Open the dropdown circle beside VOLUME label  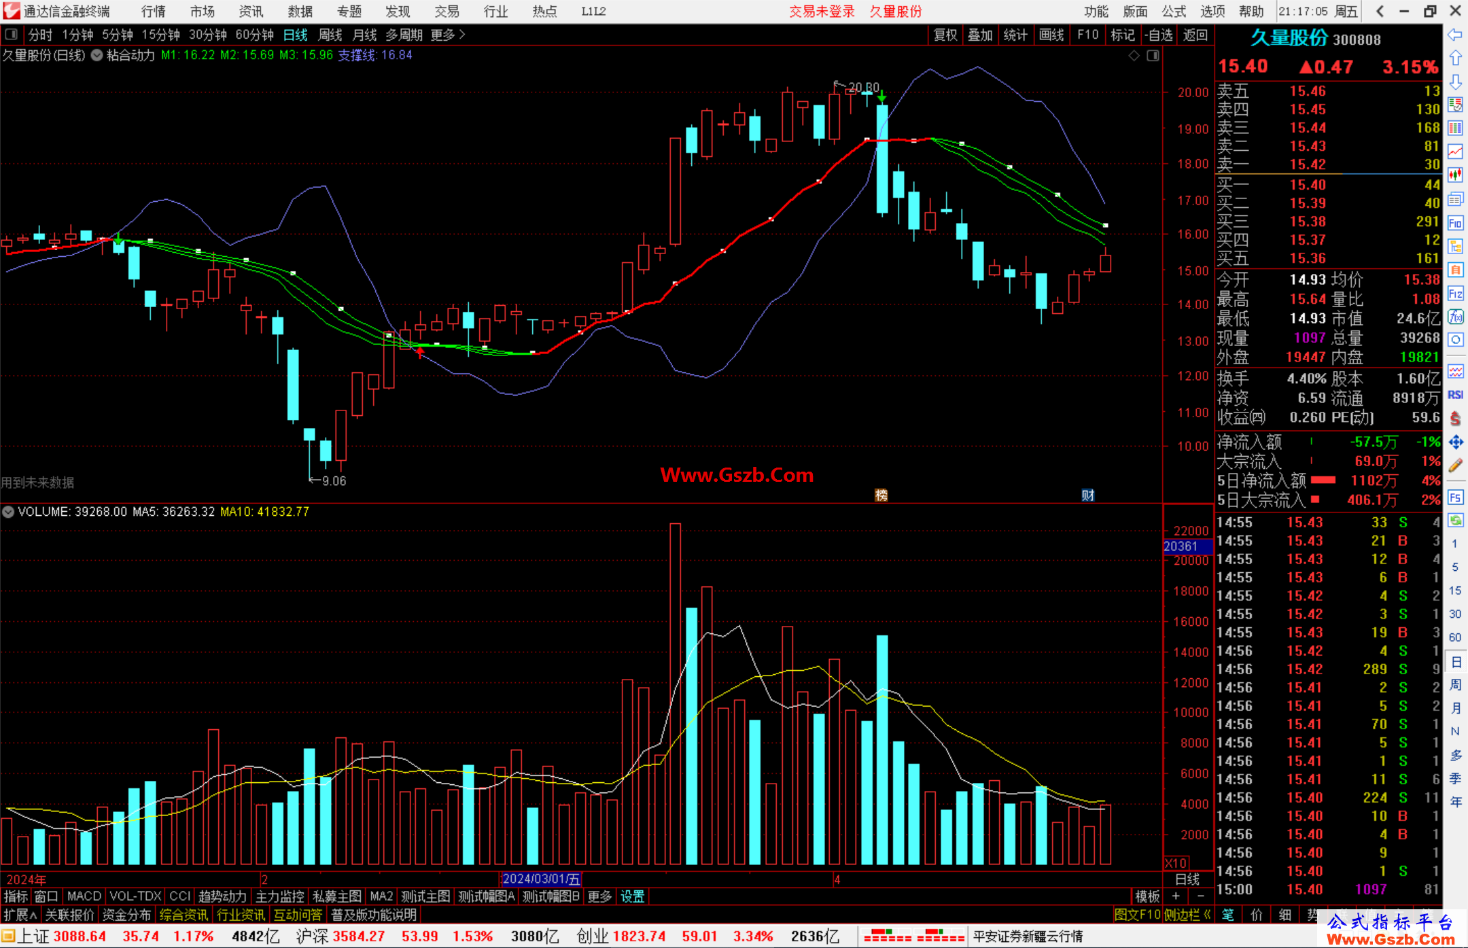pyautogui.click(x=8, y=511)
